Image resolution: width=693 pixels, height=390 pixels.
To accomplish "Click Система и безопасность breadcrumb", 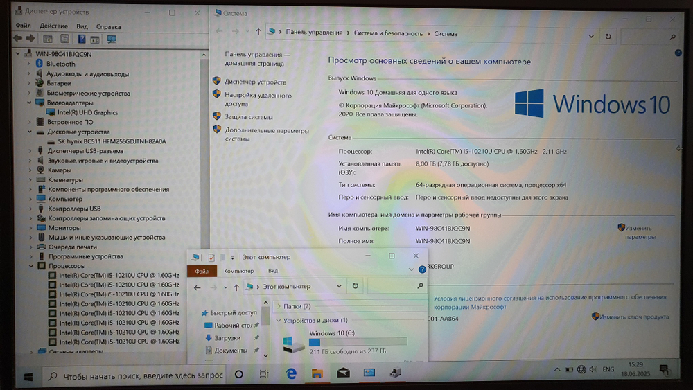I will click(x=388, y=33).
